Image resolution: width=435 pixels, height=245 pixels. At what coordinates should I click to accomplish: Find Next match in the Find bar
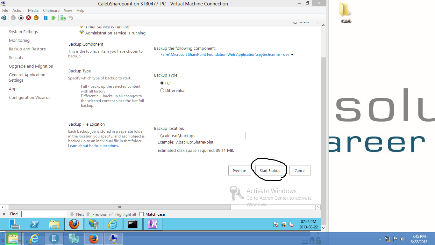click(77, 214)
